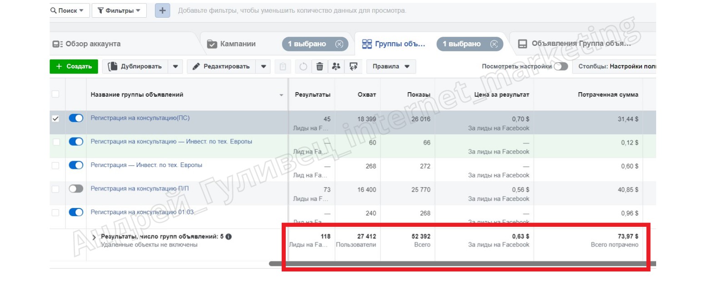
Task: Toggle Регистрация — Инвест. по тех. Европы switch
Action: coord(76,165)
